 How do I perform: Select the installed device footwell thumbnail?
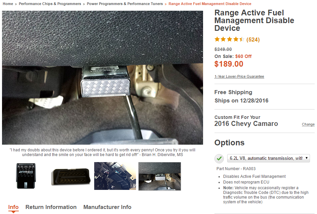160,176
